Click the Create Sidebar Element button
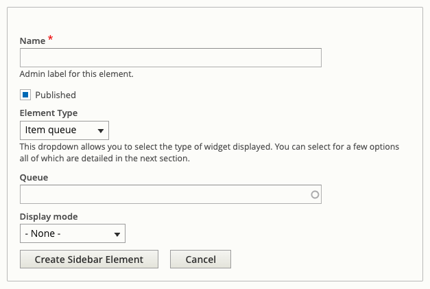Screen dimensions: 430x289 [89, 259]
